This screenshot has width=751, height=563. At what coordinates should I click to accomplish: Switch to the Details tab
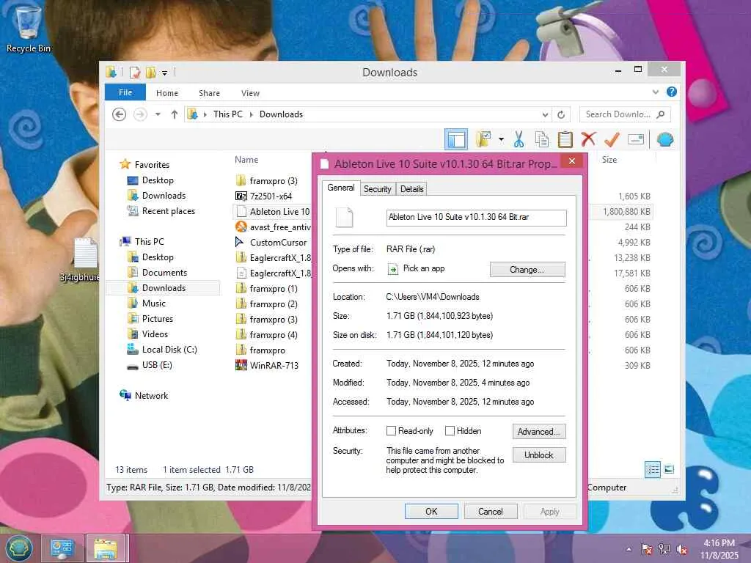tap(412, 189)
